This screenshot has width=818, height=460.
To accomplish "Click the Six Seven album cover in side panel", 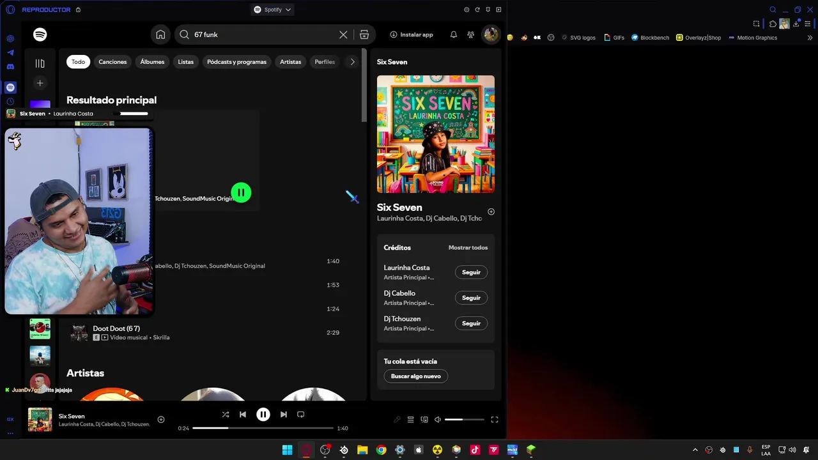I will pyautogui.click(x=436, y=134).
